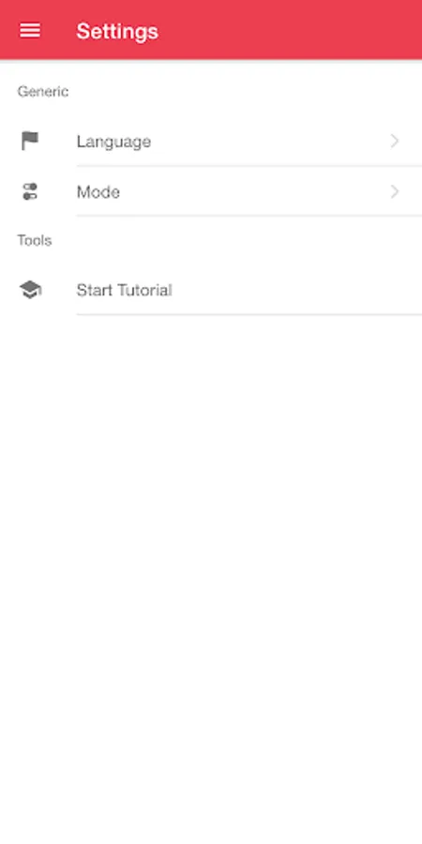This screenshot has height=844, width=422.
Task: Select the Mode label text
Action: click(98, 191)
